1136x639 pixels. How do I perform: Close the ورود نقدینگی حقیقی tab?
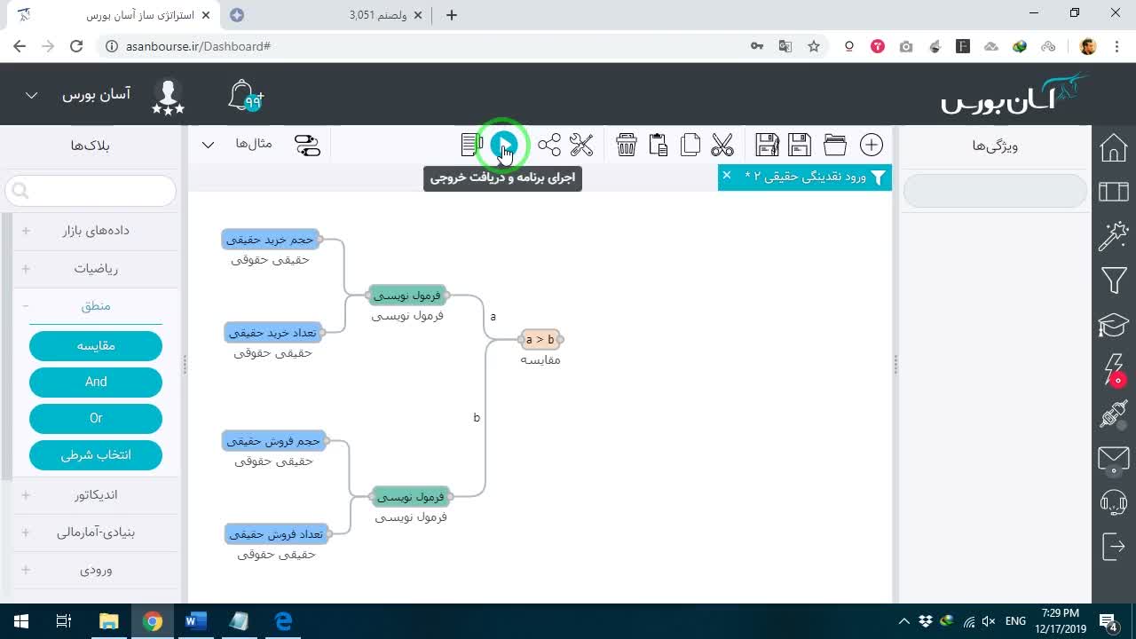click(x=726, y=176)
